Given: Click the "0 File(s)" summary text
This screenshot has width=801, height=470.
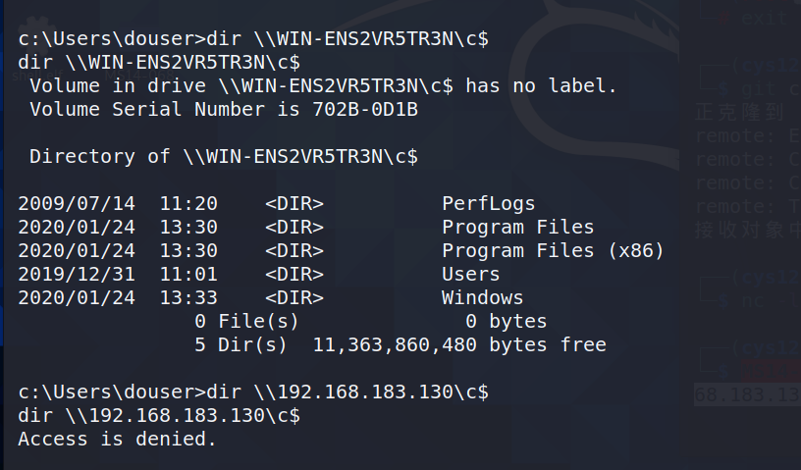Looking at the screenshot, I should (245, 322).
